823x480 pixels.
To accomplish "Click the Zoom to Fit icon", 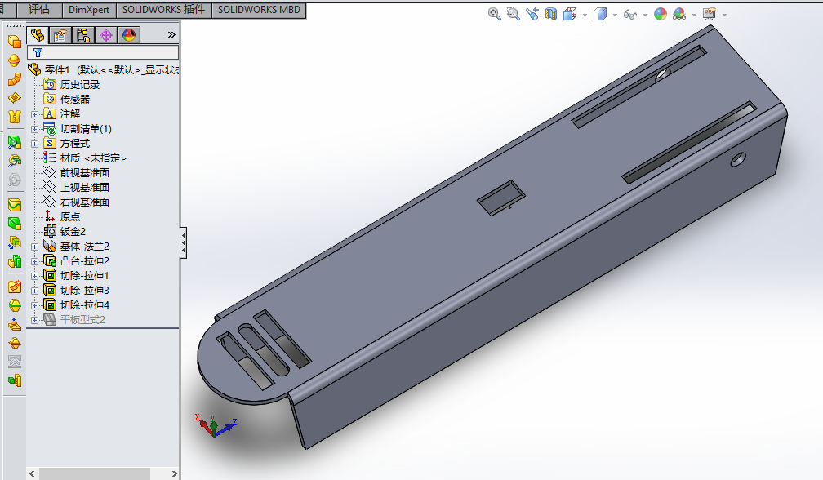I will (x=495, y=14).
